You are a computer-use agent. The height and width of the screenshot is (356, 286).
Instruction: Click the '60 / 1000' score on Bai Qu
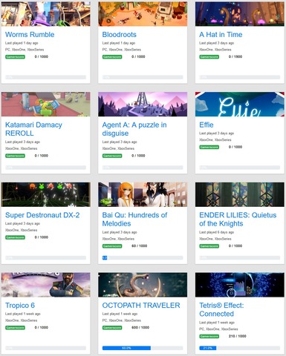(x=140, y=246)
